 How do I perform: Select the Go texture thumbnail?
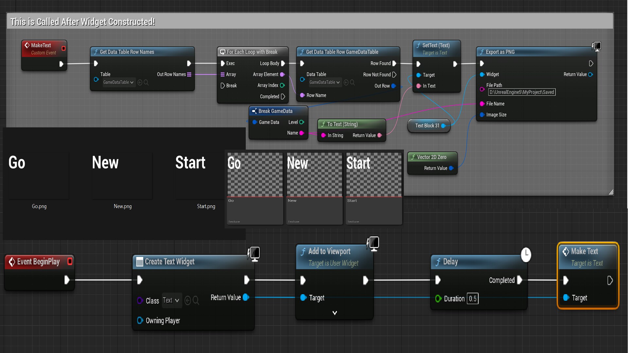(255, 175)
